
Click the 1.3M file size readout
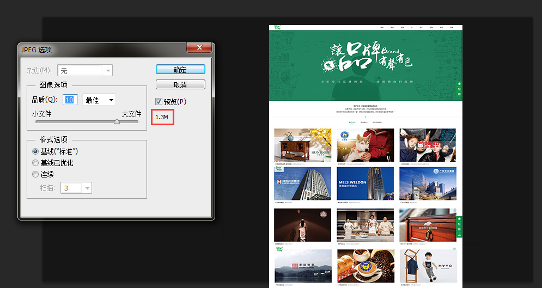pyautogui.click(x=162, y=117)
